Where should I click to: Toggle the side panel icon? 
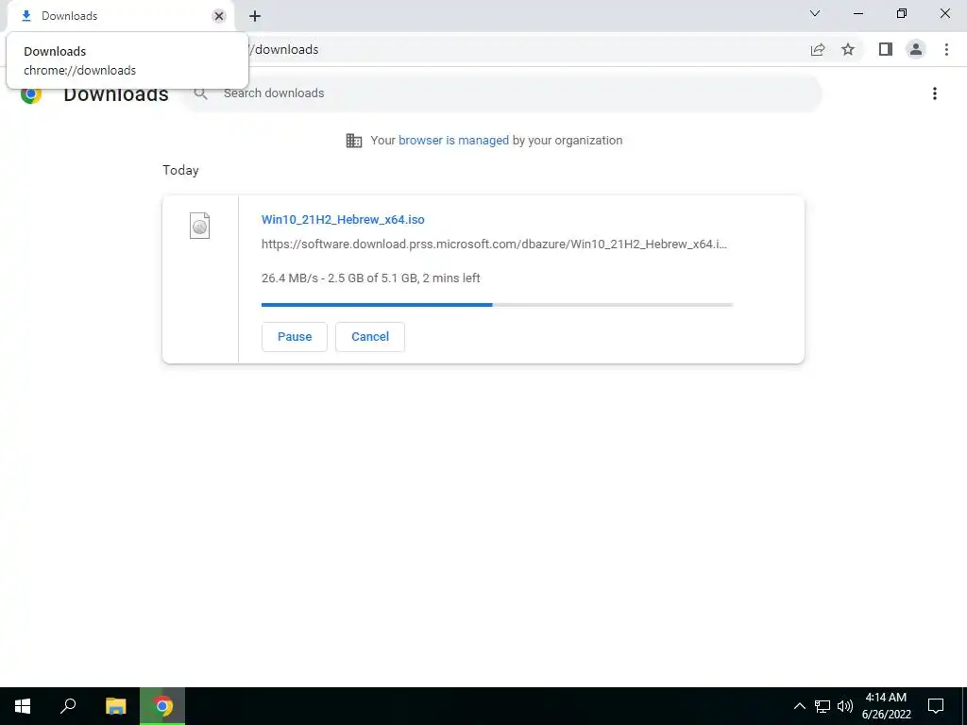coord(886,49)
